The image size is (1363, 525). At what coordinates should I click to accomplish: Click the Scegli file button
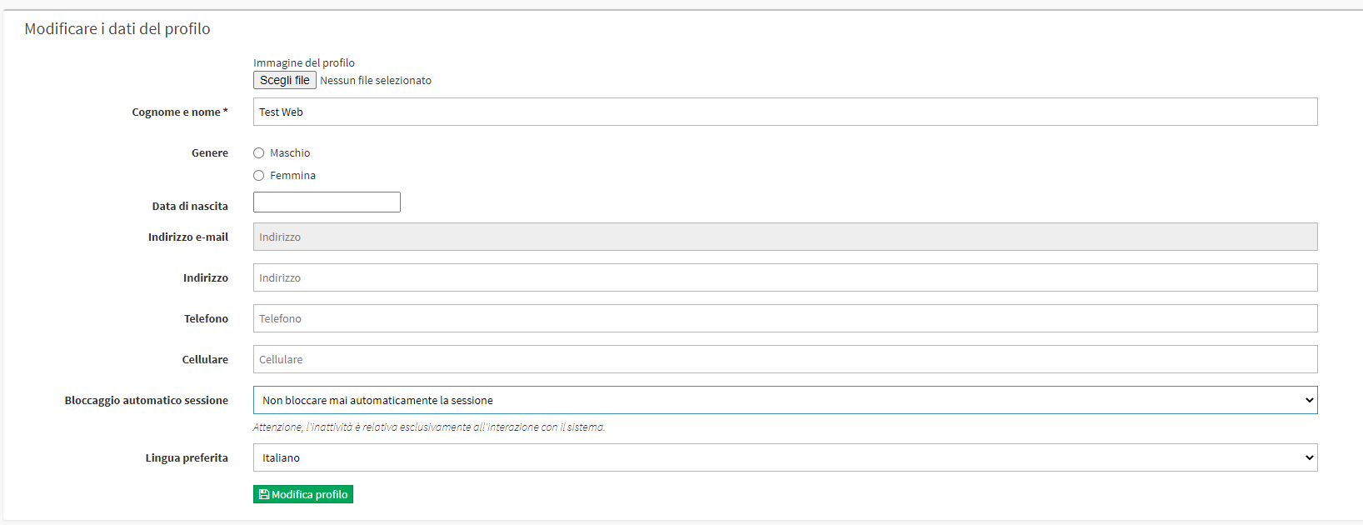(285, 80)
